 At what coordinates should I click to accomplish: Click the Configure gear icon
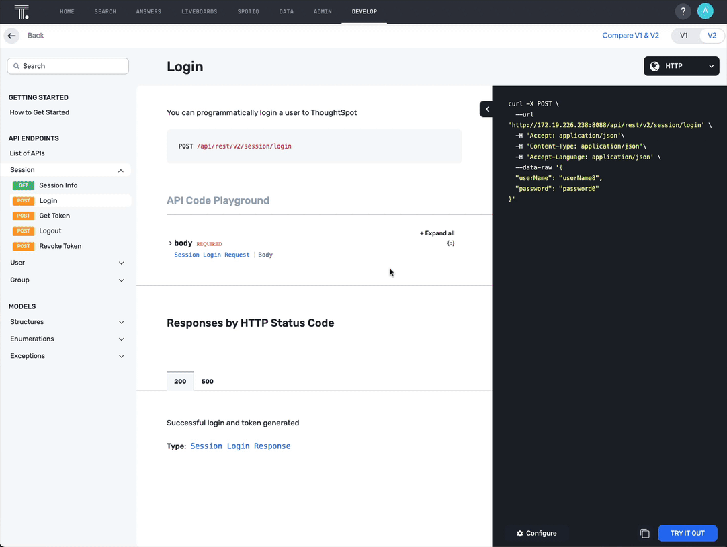point(520,534)
